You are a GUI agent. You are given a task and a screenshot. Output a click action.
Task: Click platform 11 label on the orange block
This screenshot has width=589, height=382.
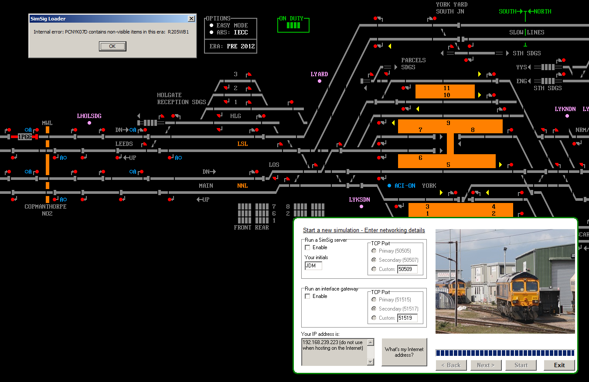[446, 88]
